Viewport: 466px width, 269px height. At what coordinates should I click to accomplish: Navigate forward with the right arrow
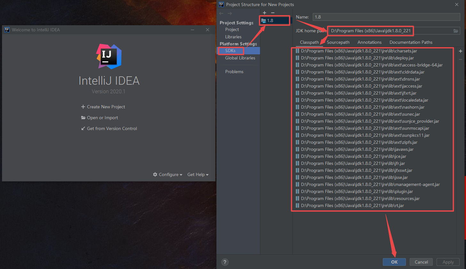click(230, 13)
